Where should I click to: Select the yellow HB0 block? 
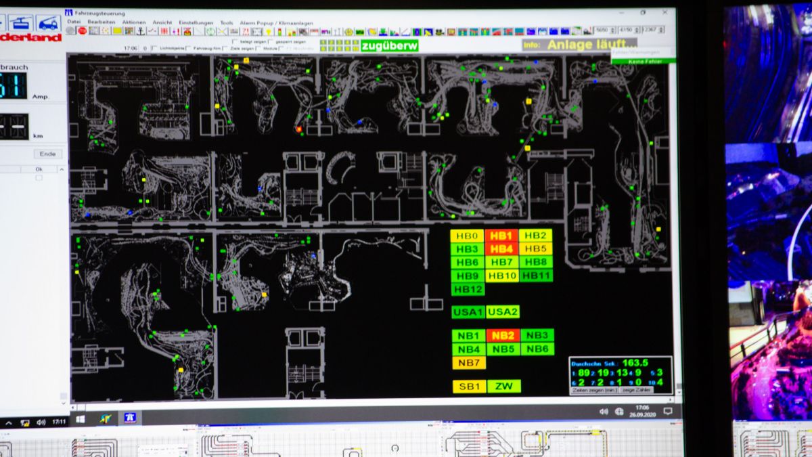[x=468, y=236]
